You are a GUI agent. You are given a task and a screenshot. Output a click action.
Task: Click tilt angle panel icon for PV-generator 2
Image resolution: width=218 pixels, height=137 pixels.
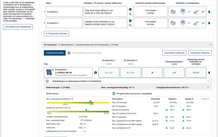pyautogui.click(x=196, y=23)
